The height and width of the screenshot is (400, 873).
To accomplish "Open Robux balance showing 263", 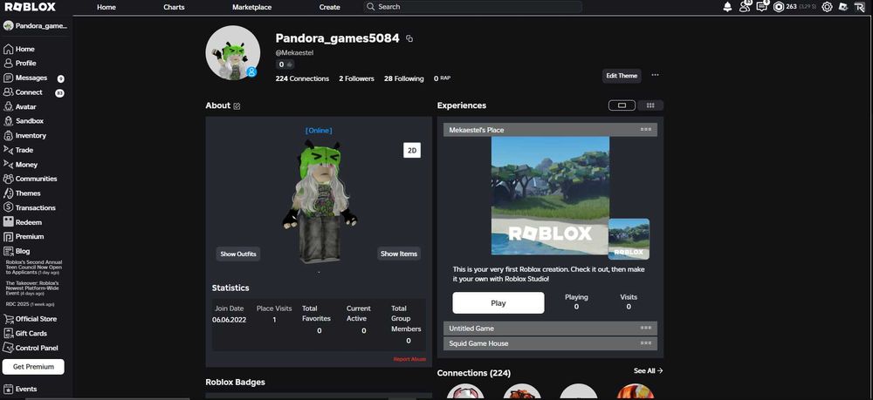I will (x=794, y=7).
